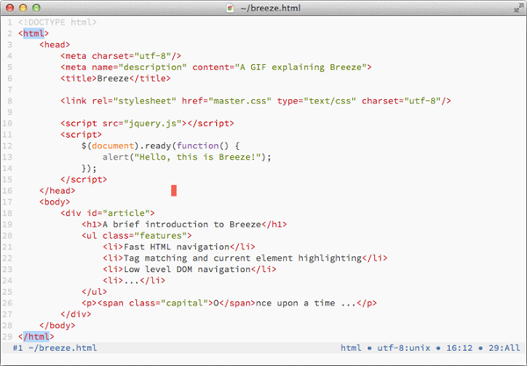Click the closing </script> tag on line 15

(x=83, y=179)
